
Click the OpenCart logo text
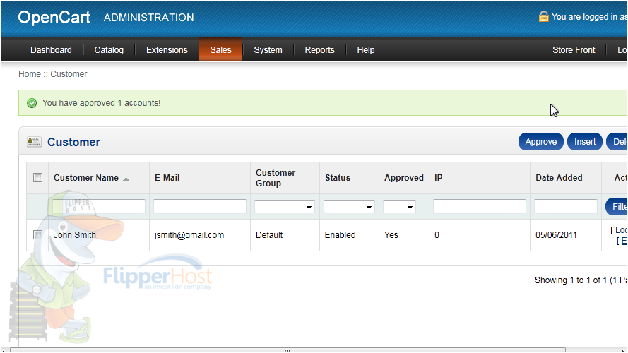click(x=54, y=17)
